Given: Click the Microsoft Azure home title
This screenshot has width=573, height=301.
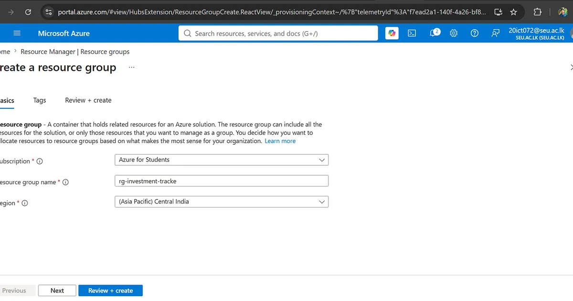Looking at the screenshot, I should [x=64, y=33].
